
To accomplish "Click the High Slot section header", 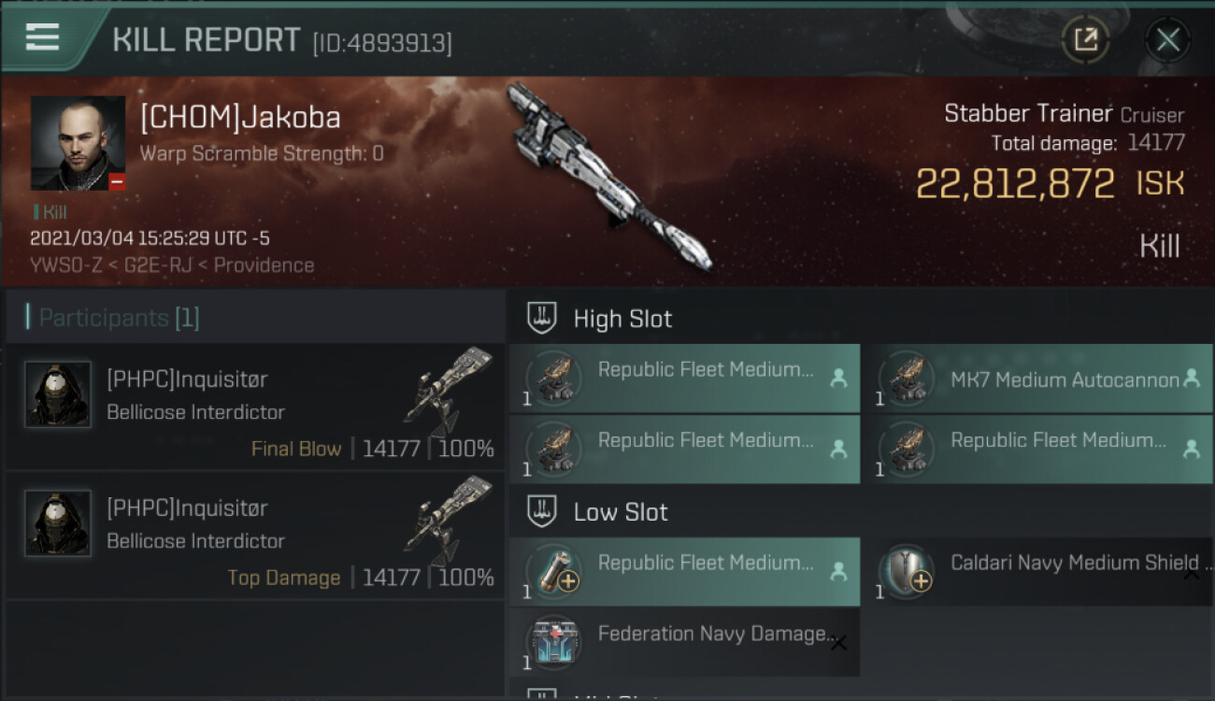I will click(x=622, y=319).
